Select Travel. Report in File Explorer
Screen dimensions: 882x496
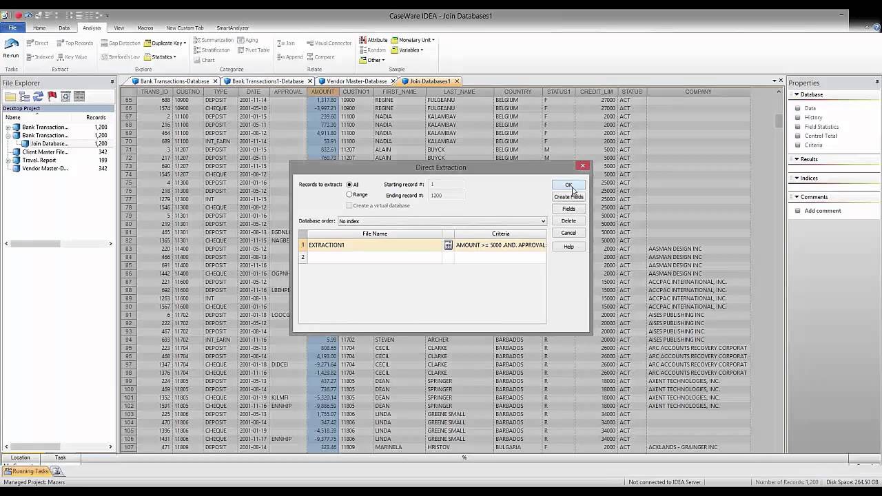pyautogui.click(x=39, y=161)
